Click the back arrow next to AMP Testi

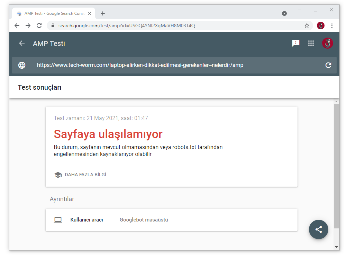click(x=22, y=43)
